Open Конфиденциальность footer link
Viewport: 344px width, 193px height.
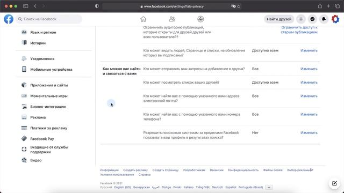point(243,170)
